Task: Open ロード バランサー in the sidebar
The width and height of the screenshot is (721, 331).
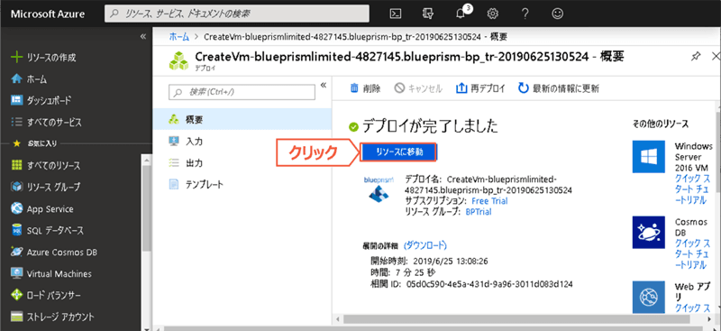Action: [x=47, y=295]
